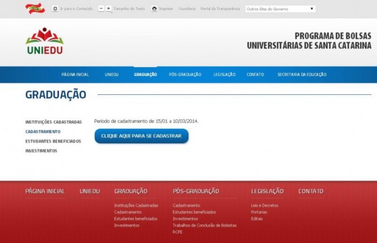Open Secretaria da Educação nav item

pos(302,75)
